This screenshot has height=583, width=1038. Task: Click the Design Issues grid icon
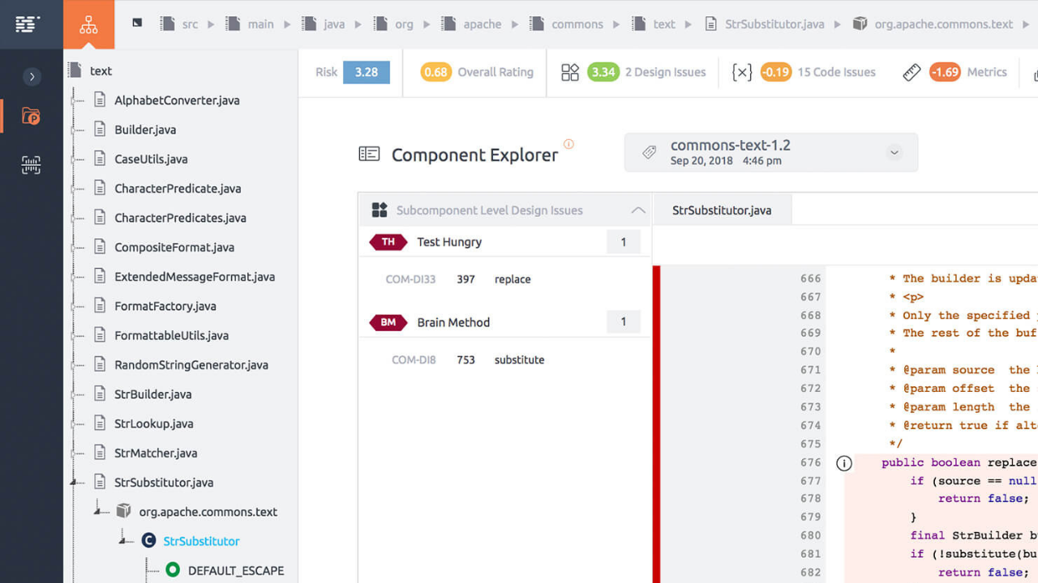(570, 72)
